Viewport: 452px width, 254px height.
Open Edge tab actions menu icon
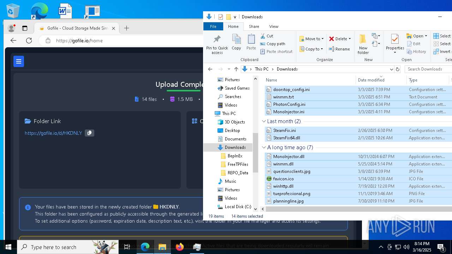click(x=25, y=28)
